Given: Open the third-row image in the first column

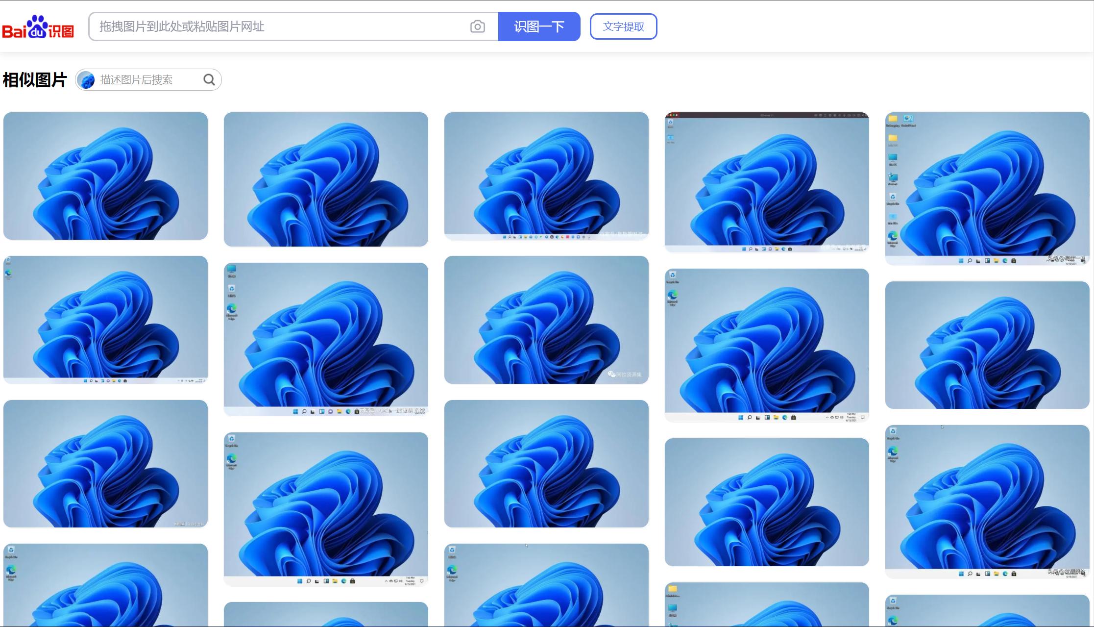Looking at the screenshot, I should tap(105, 464).
